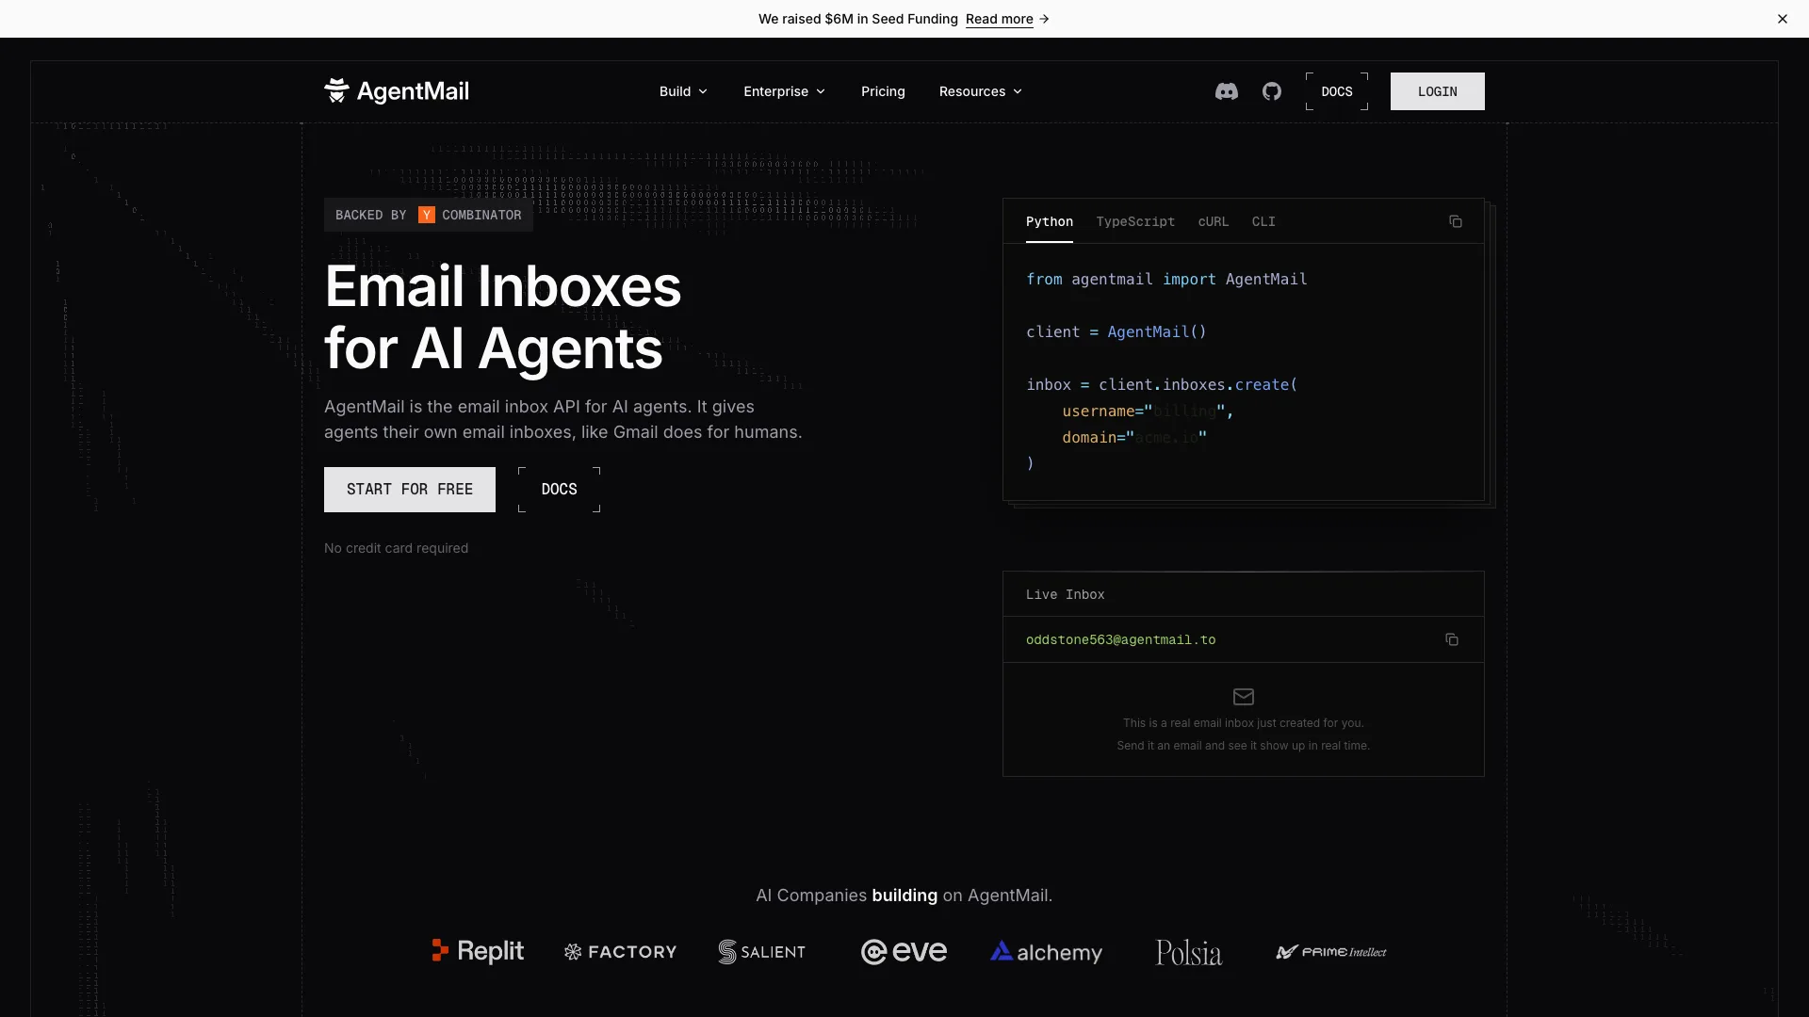
Task: Click the Prime Intellect logo
Action: pos(1331,952)
